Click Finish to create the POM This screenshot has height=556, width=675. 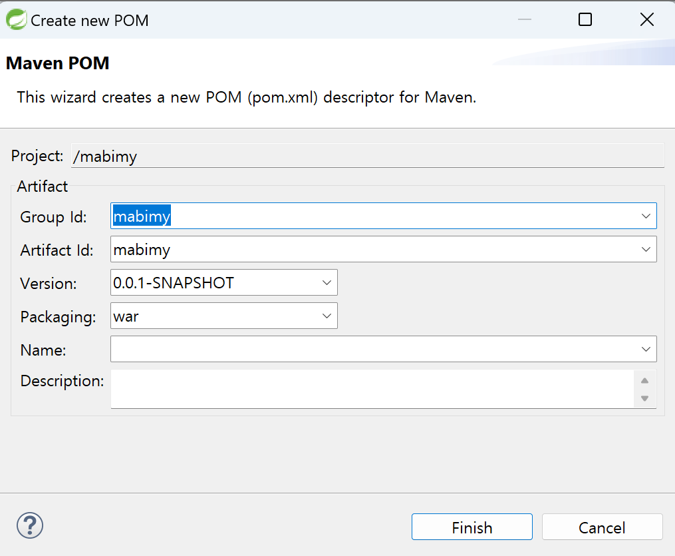(472, 527)
